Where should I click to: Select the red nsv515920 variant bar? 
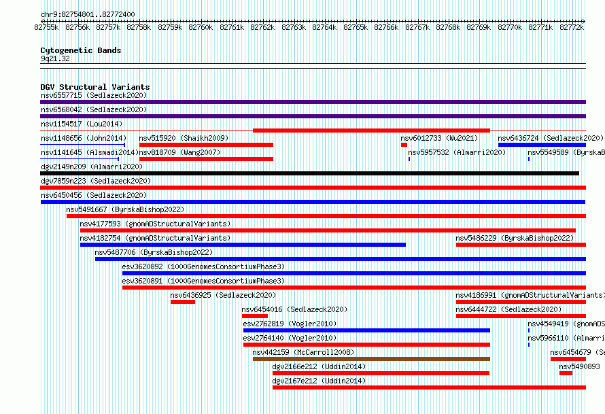[x=206, y=145]
